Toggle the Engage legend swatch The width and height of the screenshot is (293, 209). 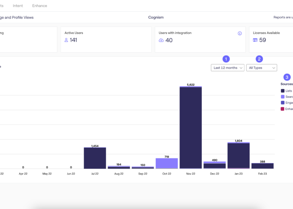[x=283, y=103]
